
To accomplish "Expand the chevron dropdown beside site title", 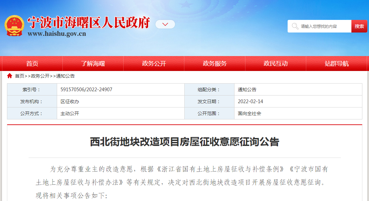I will pos(165,24).
